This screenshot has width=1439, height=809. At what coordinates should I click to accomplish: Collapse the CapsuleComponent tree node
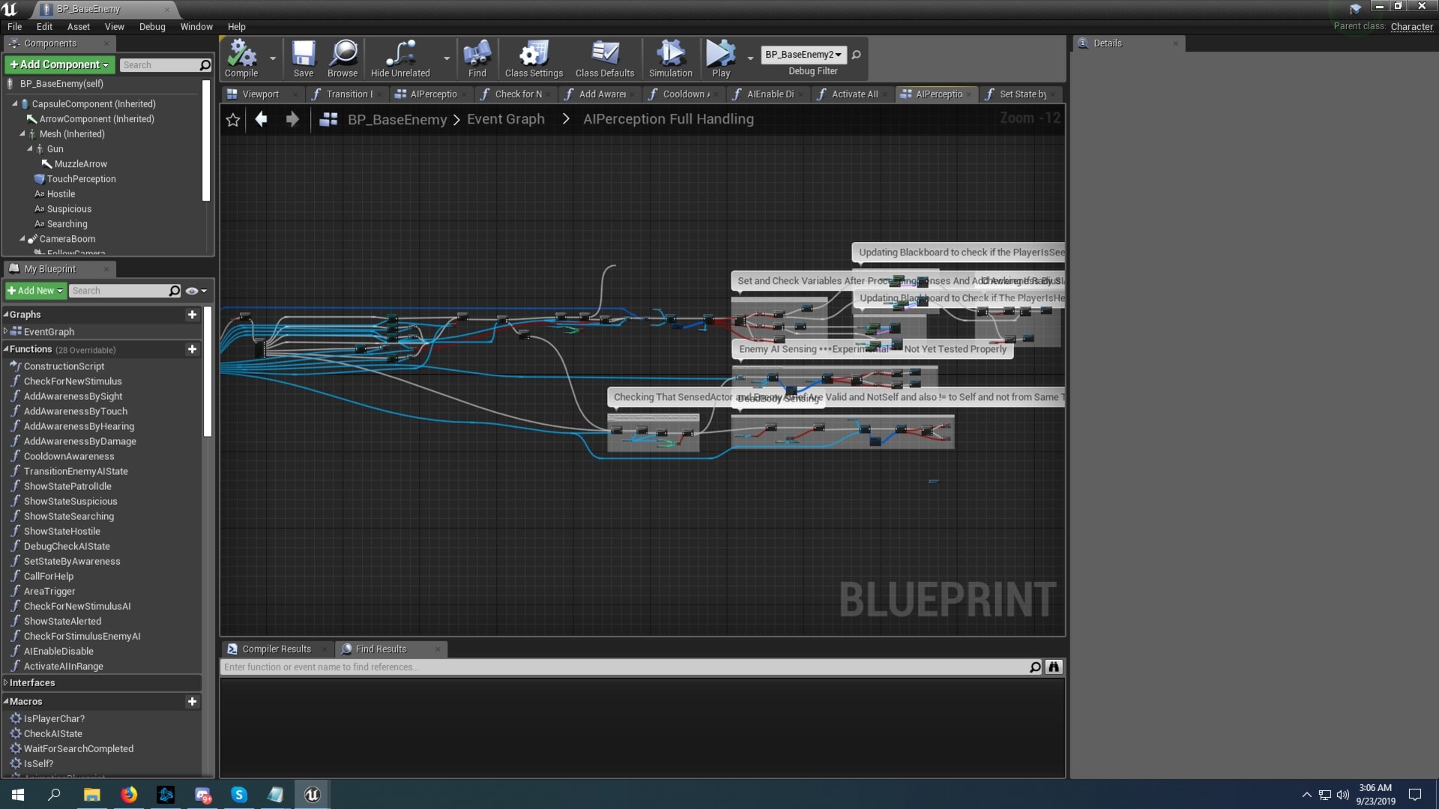tap(14, 104)
